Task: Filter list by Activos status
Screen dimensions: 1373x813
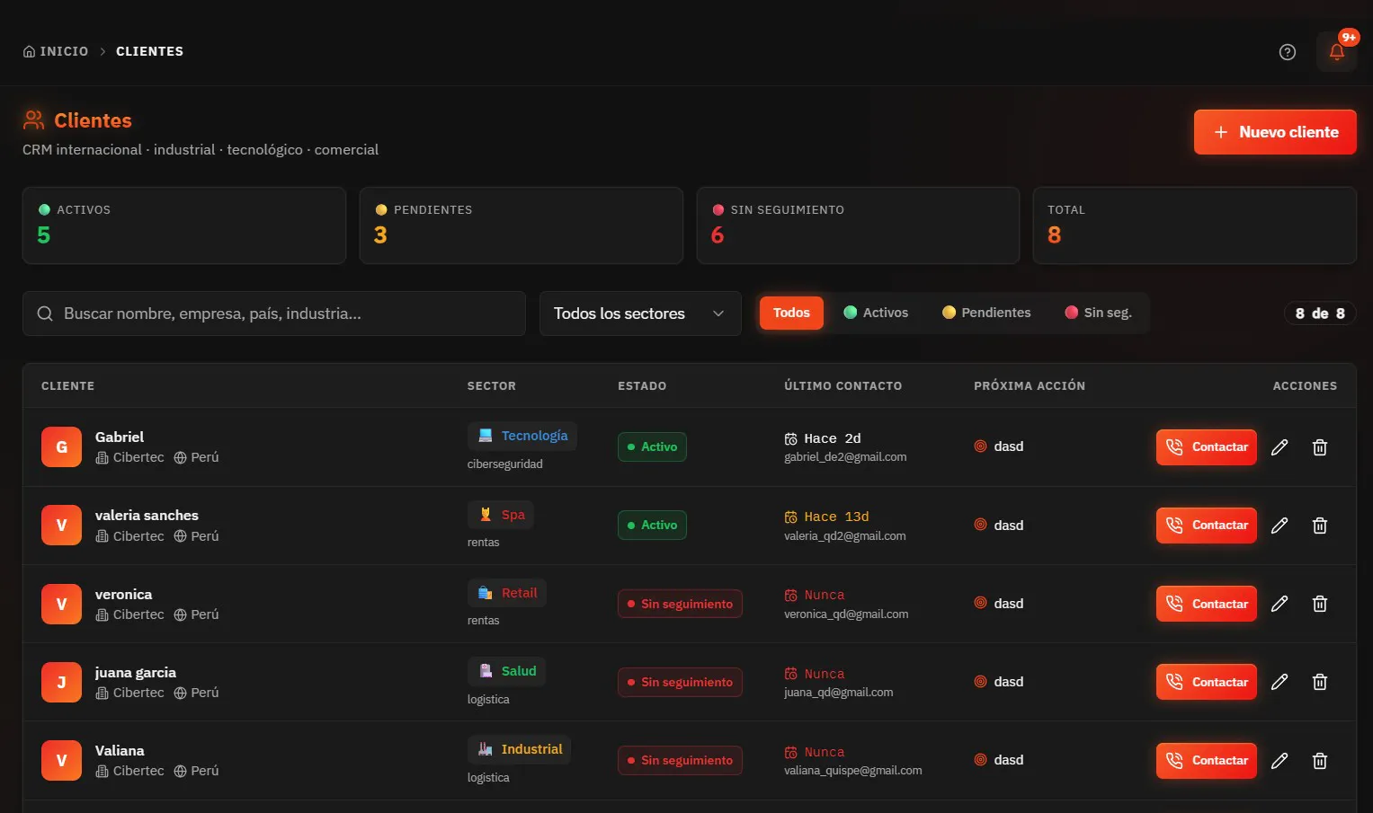Action: (x=876, y=313)
